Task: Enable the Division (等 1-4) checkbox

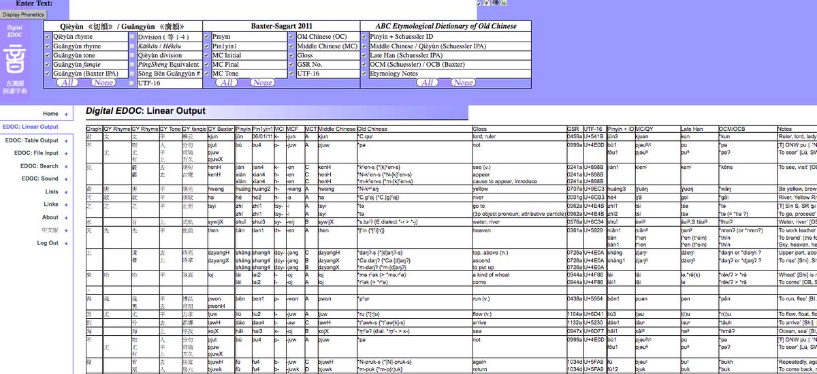Action: (132, 36)
